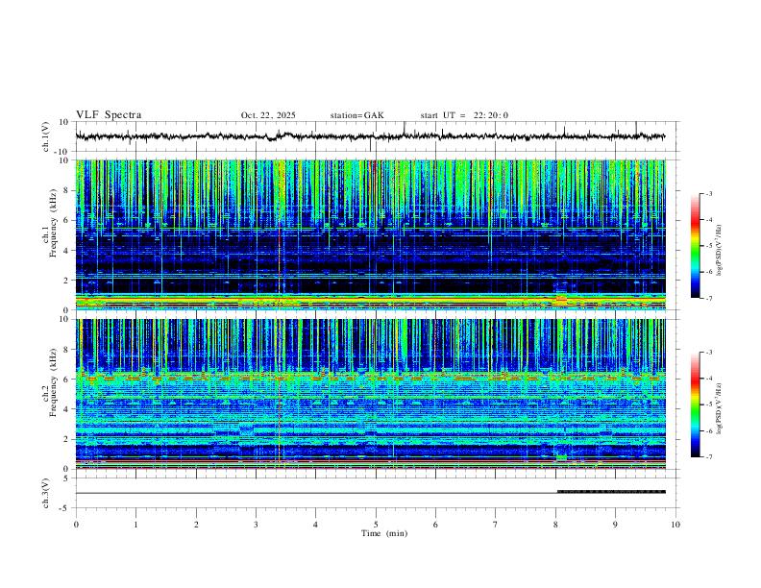Viewport: 761px width, 588px height.
Task: Click the yellow-red low frequency band in ch.1
Action: [370, 301]
